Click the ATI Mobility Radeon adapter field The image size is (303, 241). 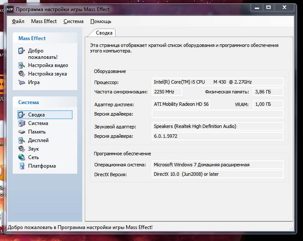(x=181, y=104)
